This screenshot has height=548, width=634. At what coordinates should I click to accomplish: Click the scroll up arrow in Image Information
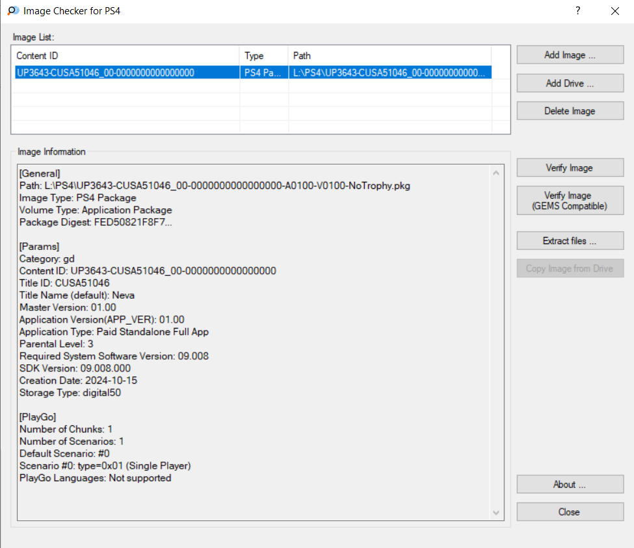[496, 173]
